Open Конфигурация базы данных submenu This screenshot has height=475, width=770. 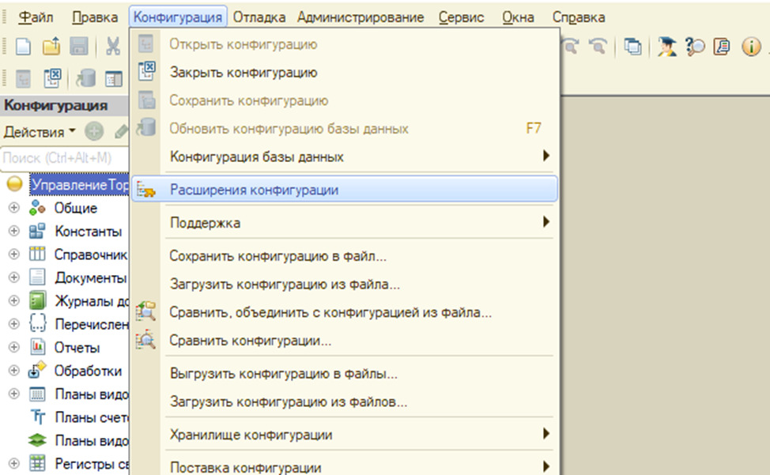click(x=345, y=156)
